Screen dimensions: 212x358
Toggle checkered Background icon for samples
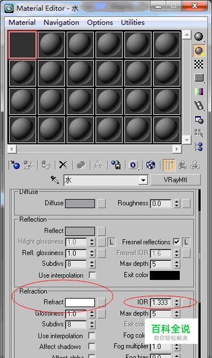pyautogui.click(x=199, y=64)
